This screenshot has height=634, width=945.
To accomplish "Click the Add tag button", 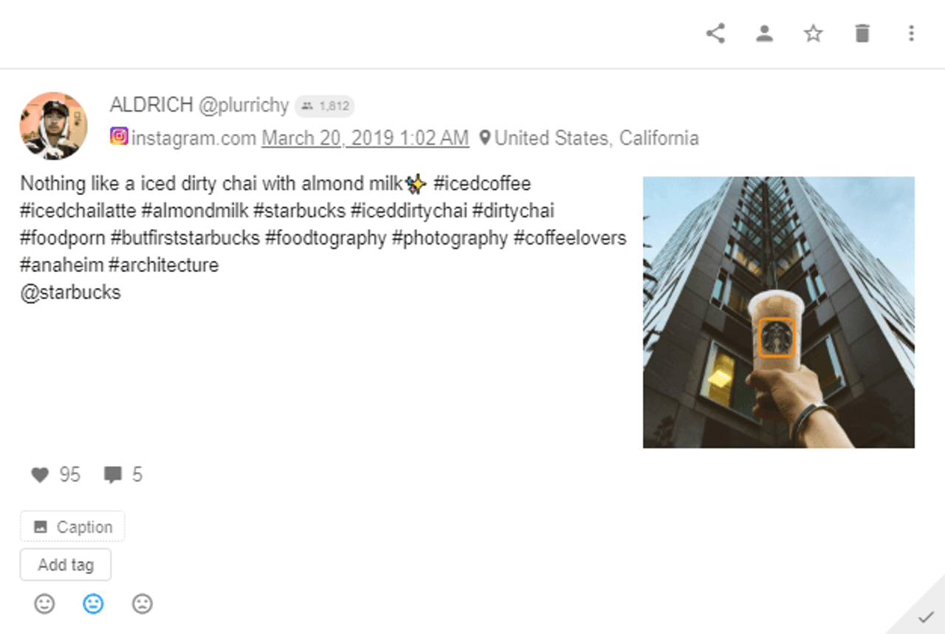I will (x=66, y=565).
